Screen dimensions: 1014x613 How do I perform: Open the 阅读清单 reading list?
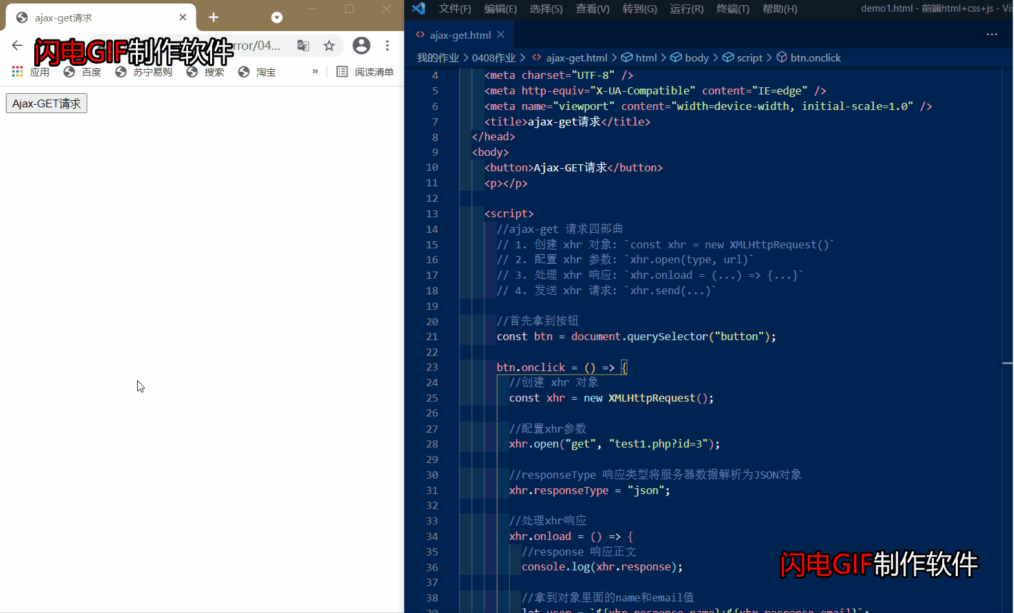click(365, 72)
